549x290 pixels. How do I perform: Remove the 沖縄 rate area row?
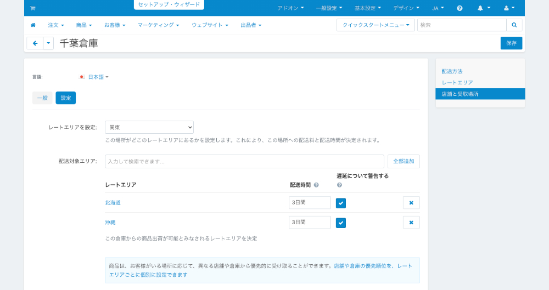coord(411,222)
